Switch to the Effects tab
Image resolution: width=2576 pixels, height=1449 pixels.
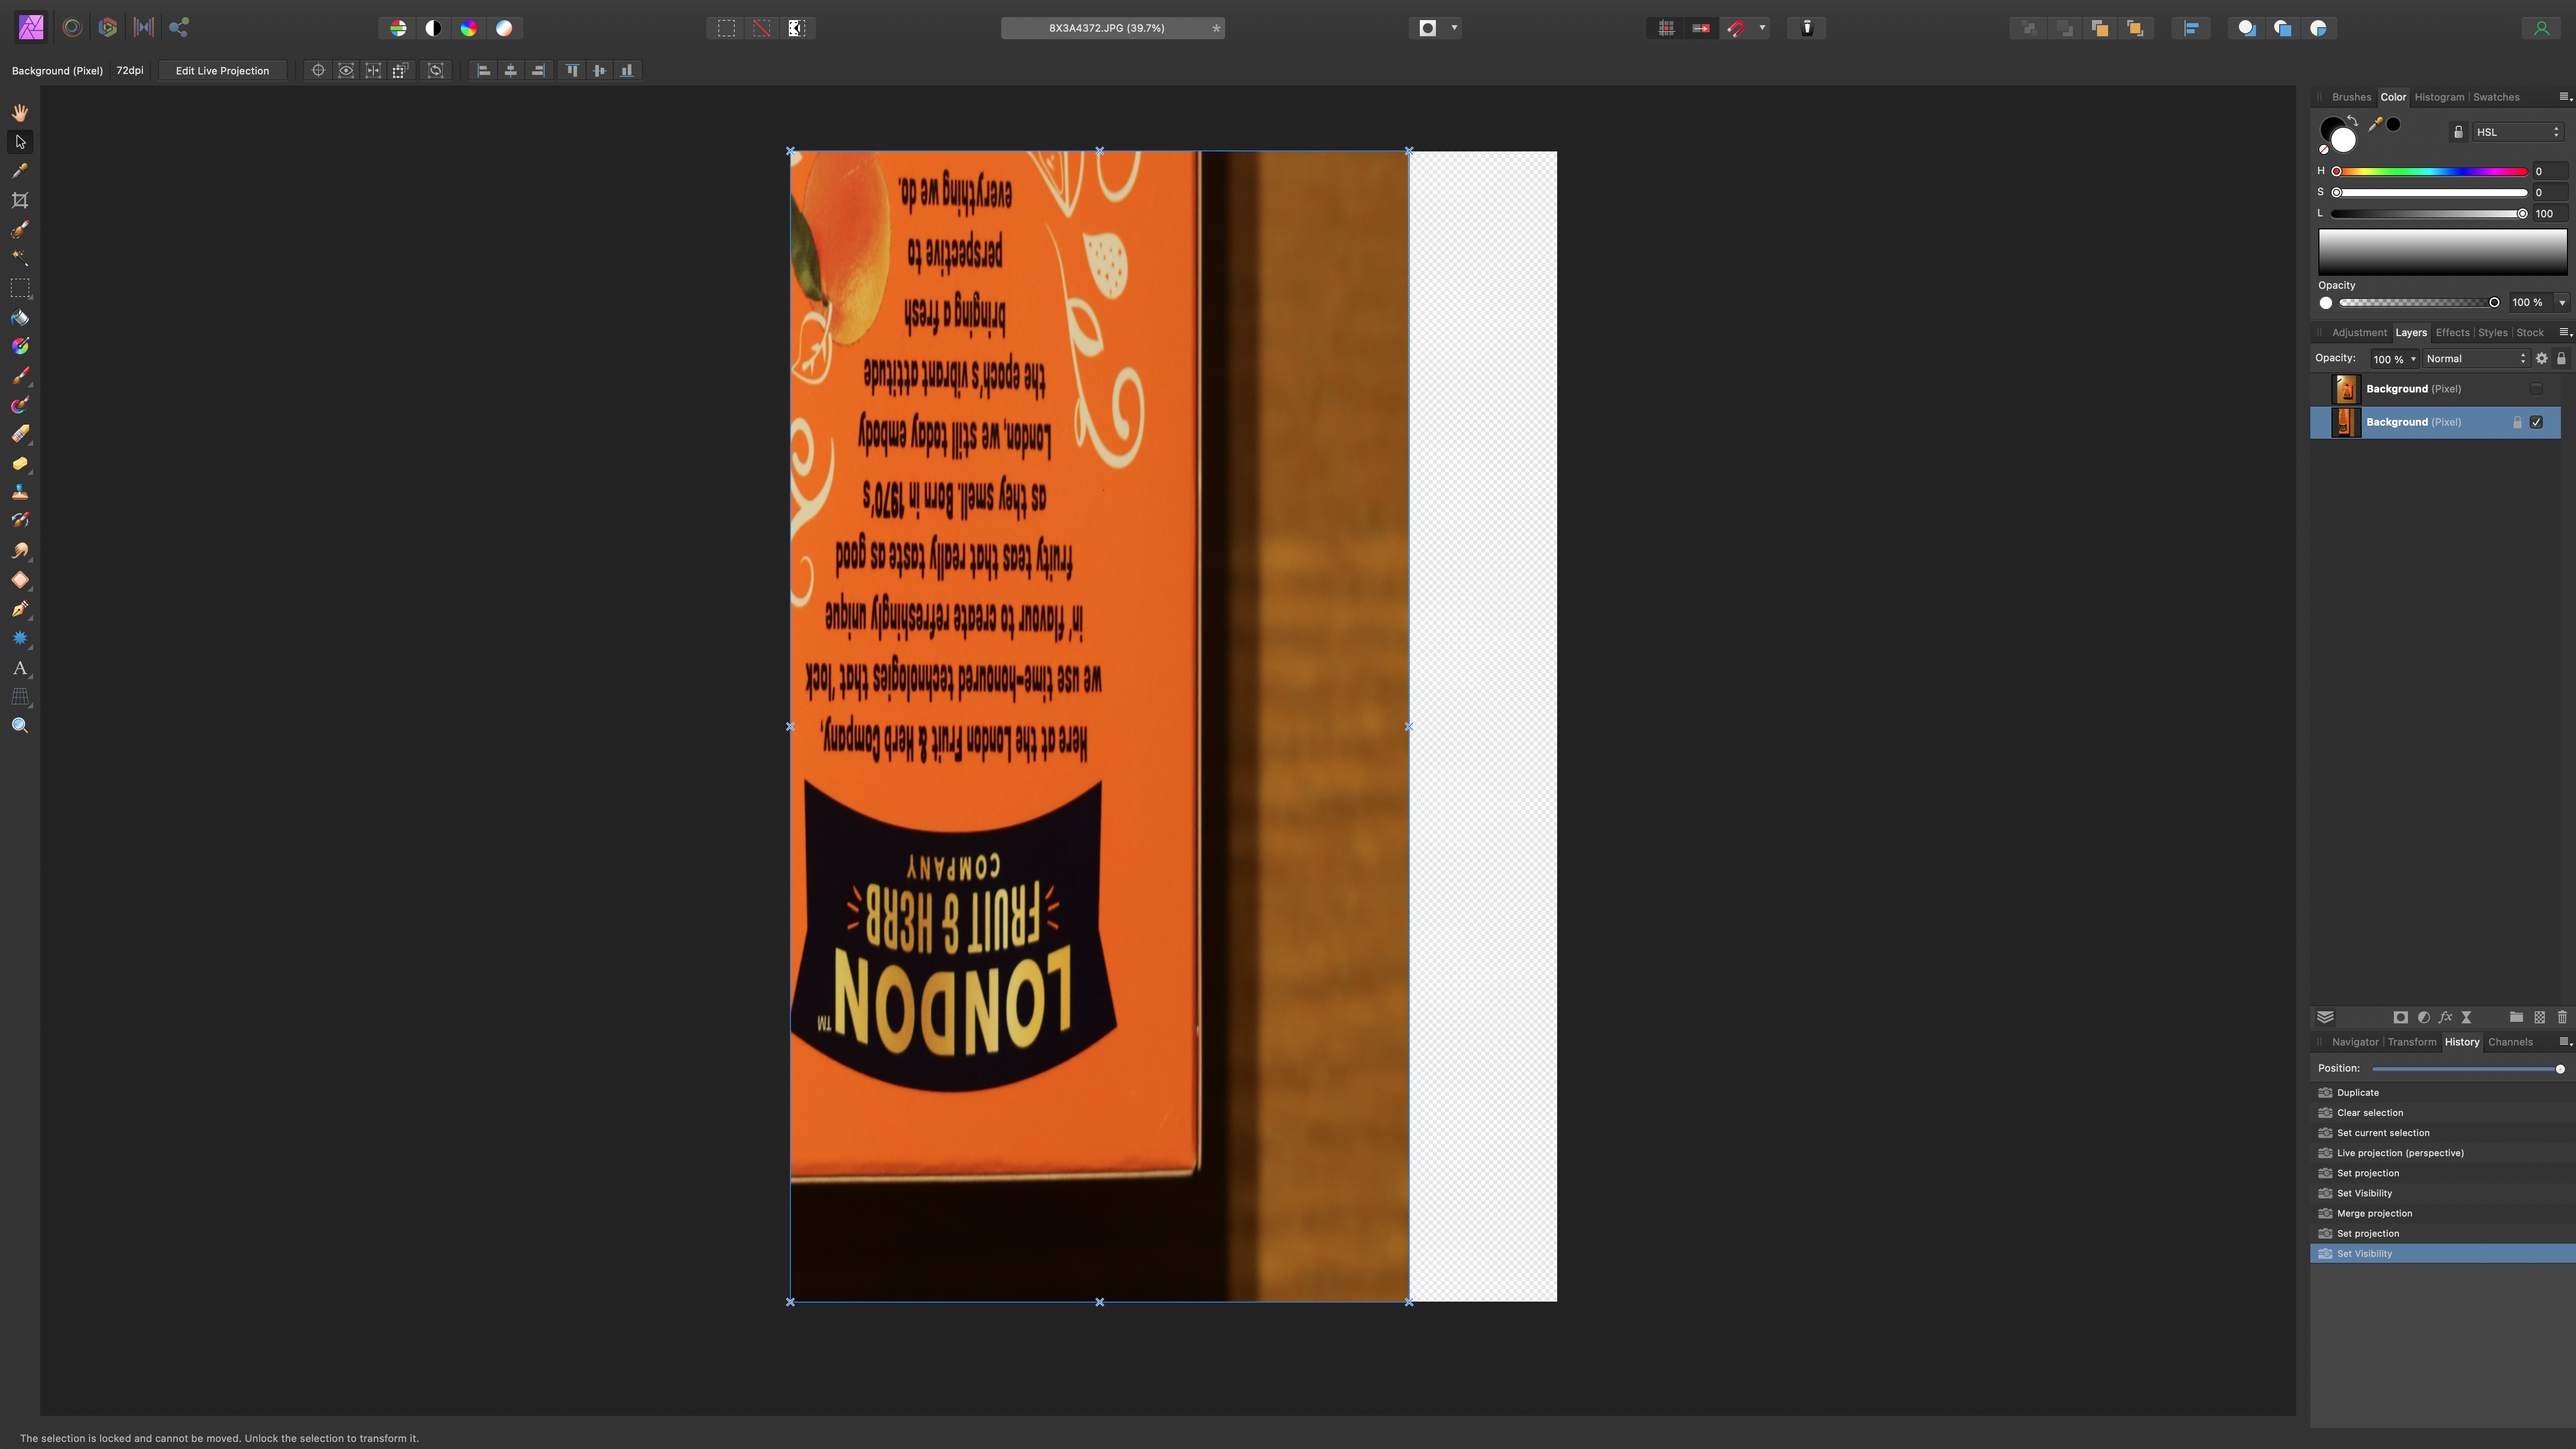pos(2452,332)
